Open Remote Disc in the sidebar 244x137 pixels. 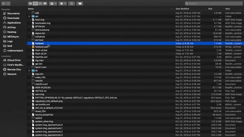coord(12,70)
